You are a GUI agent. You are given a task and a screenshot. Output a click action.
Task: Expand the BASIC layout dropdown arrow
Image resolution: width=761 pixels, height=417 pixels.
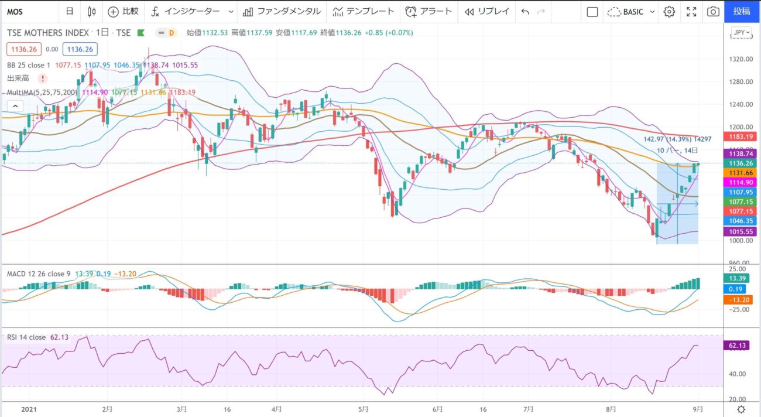pos(652,11)
